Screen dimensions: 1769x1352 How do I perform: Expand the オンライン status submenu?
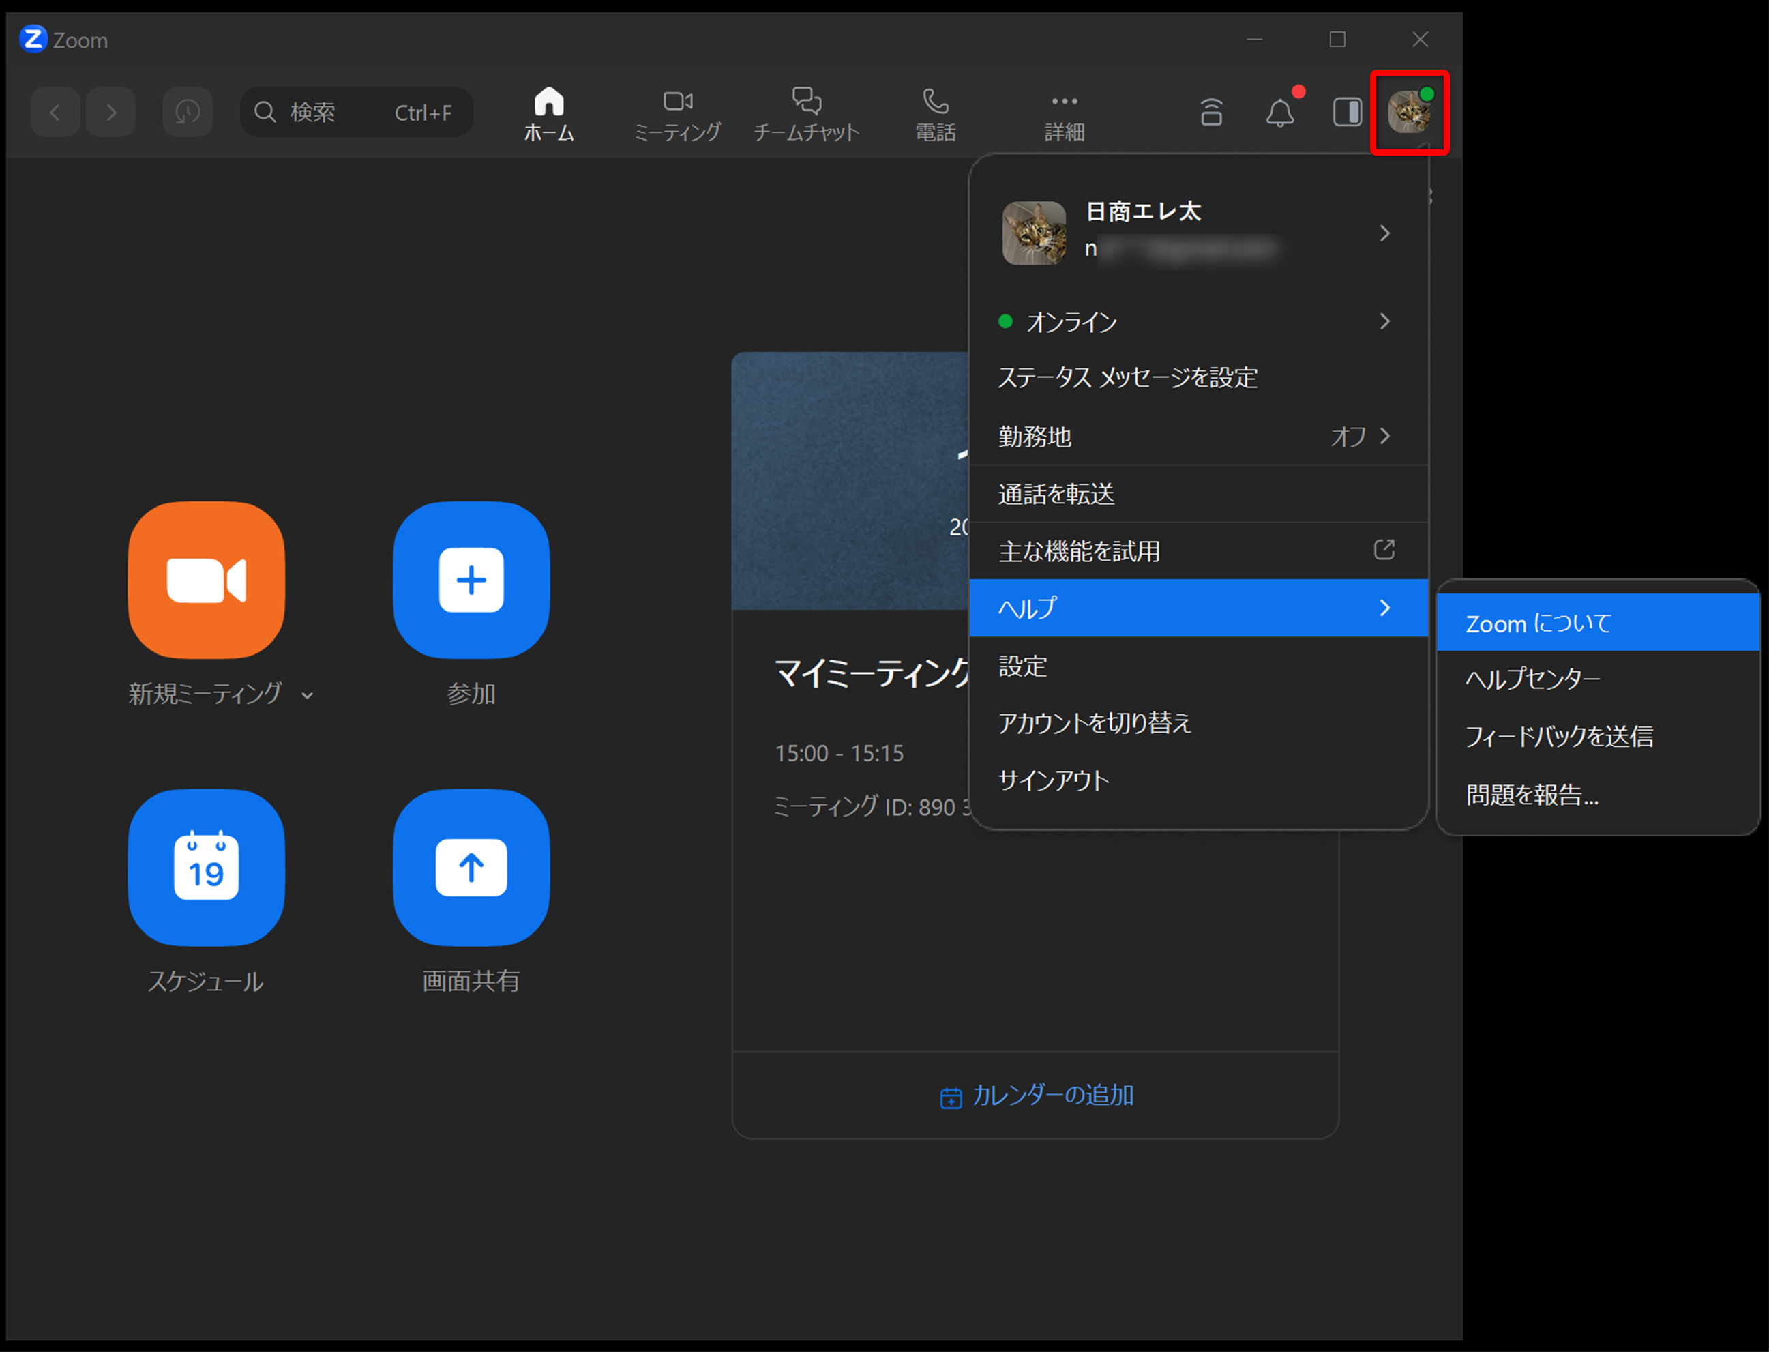point(1199,322)
